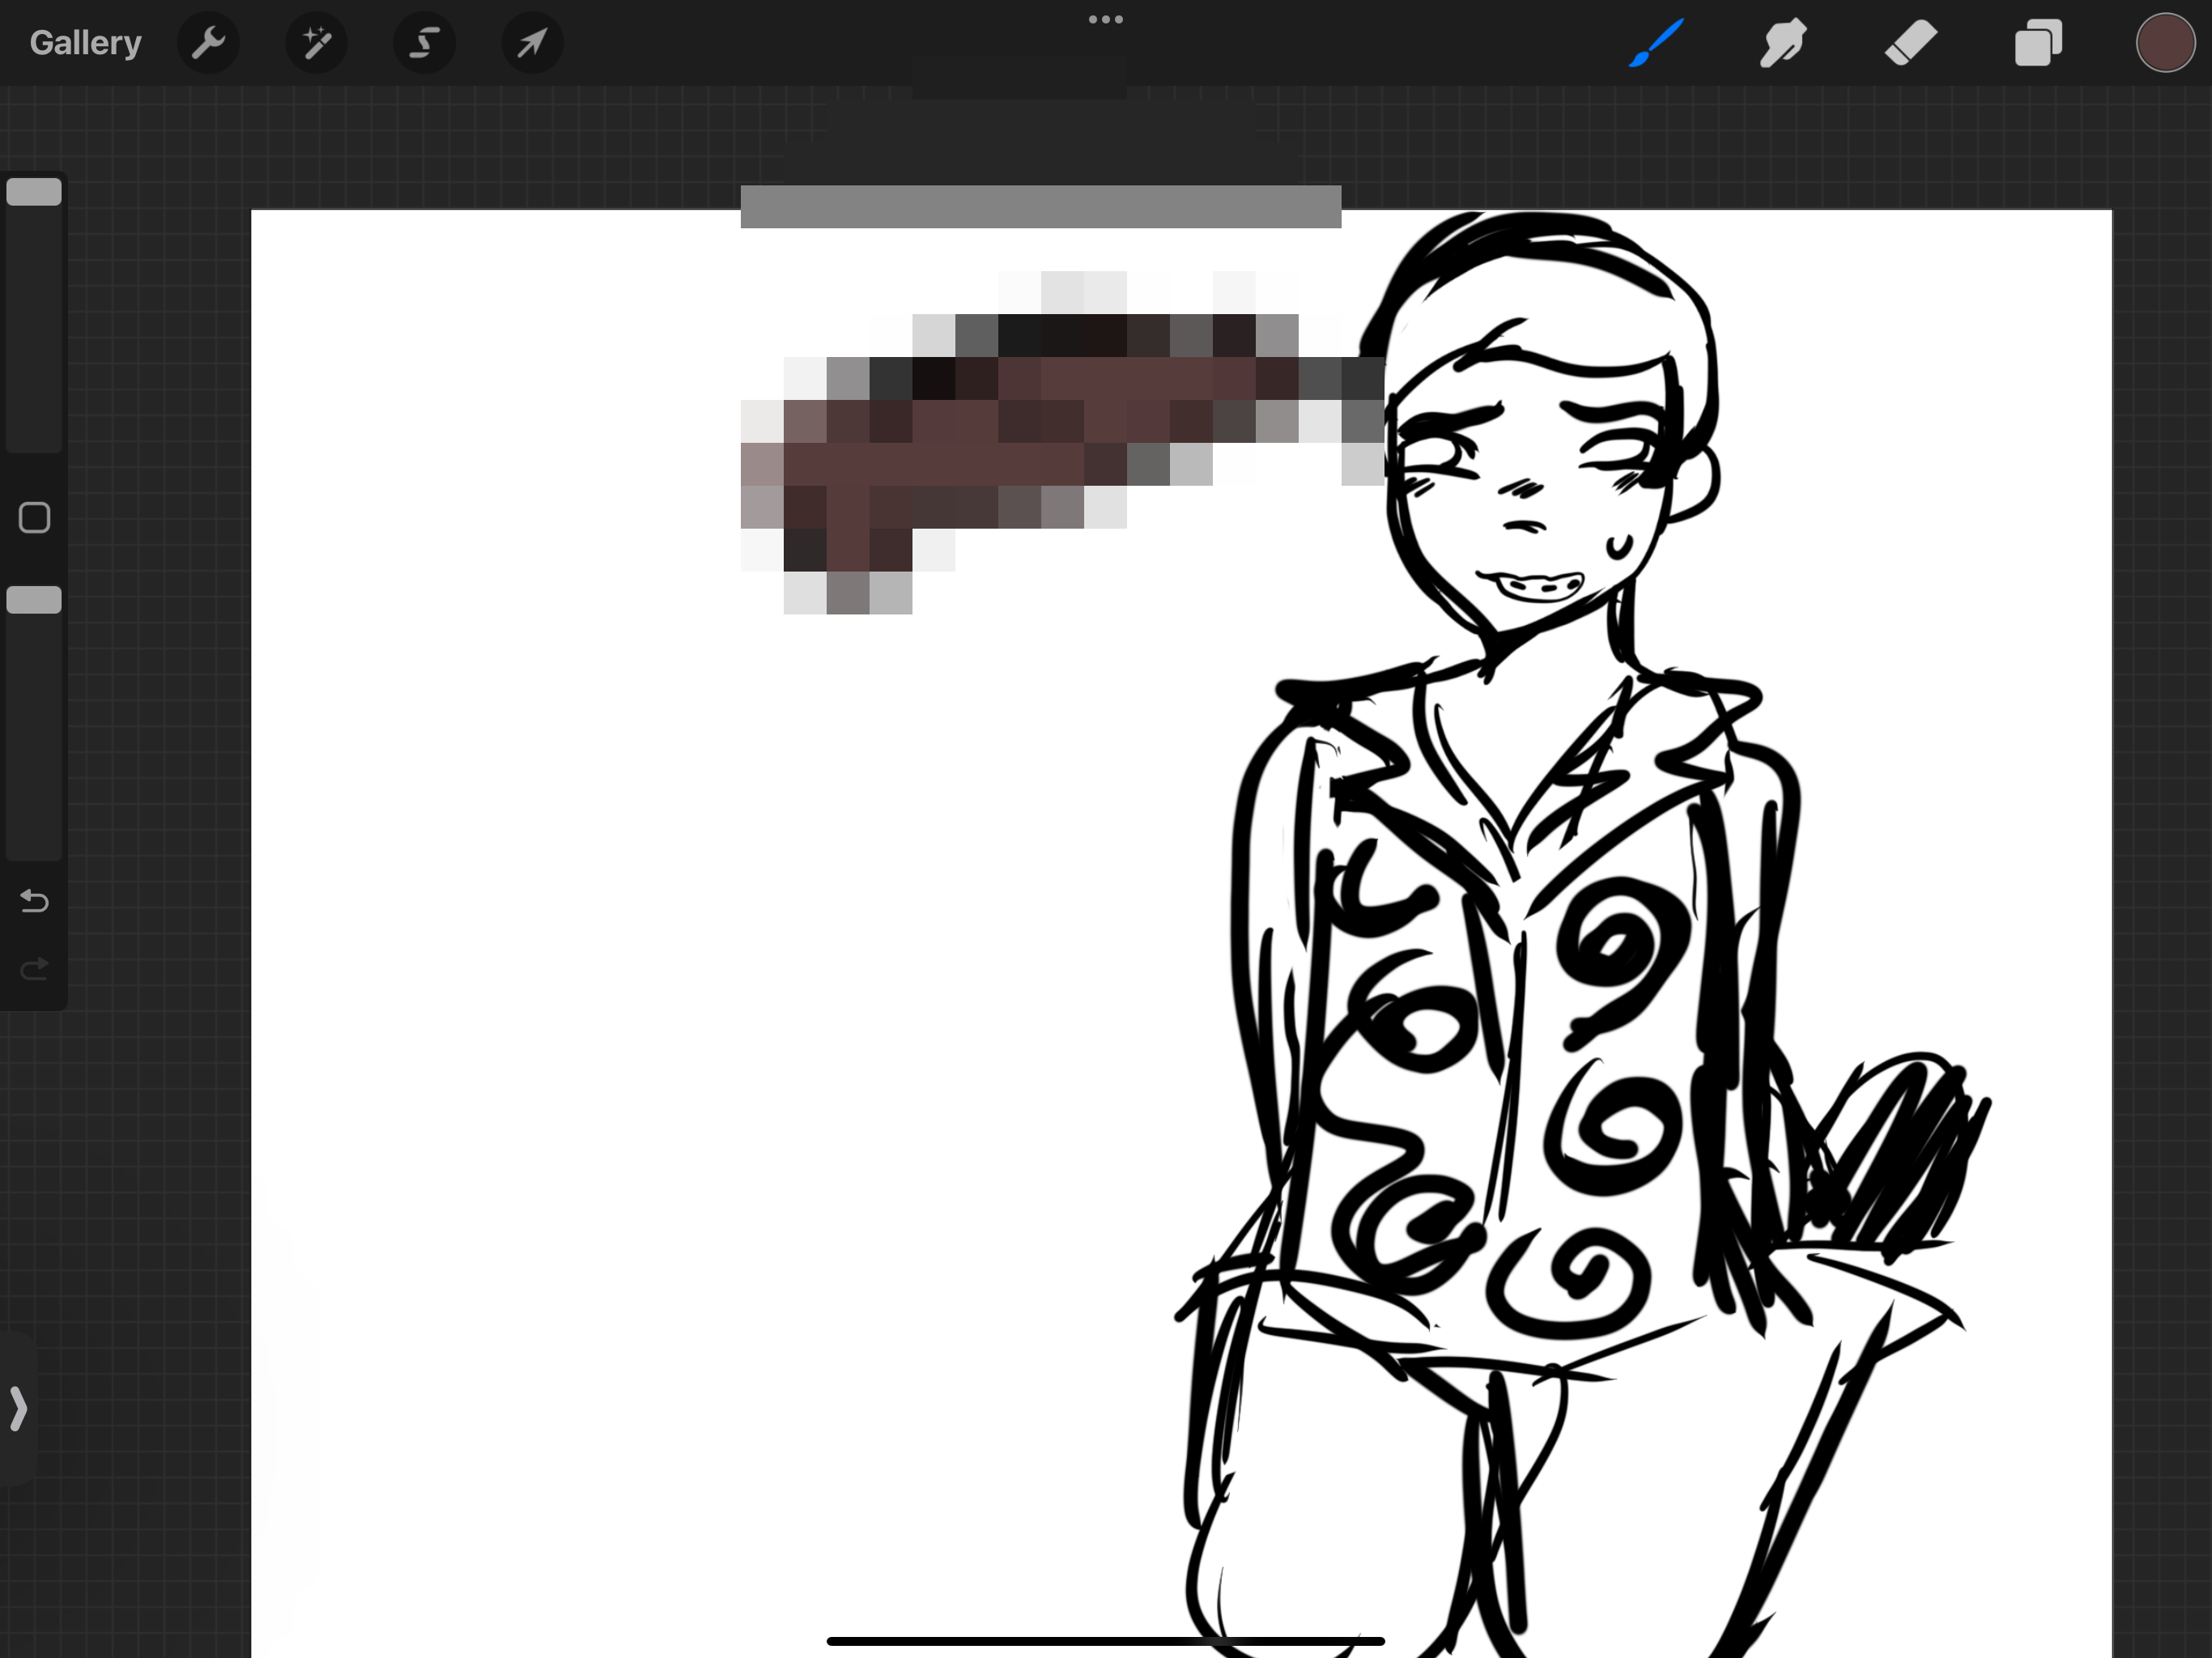Activate the Transform arrow tool
The height and width of the screenshot is (1658, 2212).
click(532, 43)
